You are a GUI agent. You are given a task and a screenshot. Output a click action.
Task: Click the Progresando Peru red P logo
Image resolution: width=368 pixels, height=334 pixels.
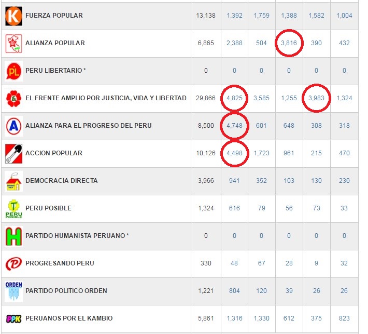click(13, 263)
